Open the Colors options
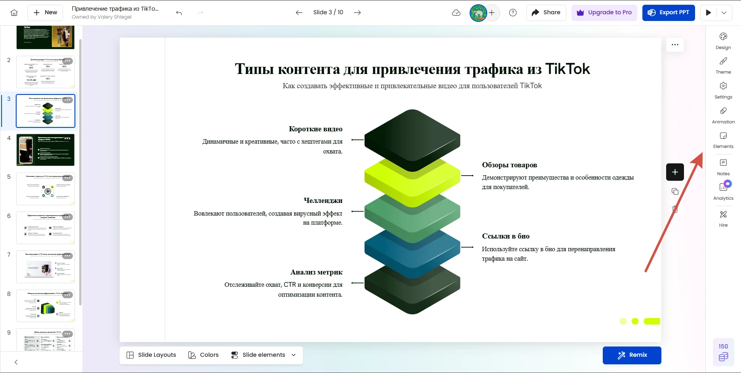The image size is (741, 373). (x=204, y=355)
